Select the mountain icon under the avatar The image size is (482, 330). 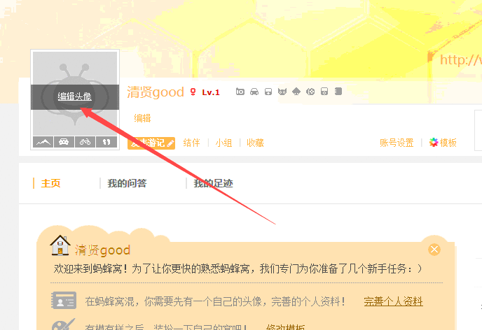(43, 142)
